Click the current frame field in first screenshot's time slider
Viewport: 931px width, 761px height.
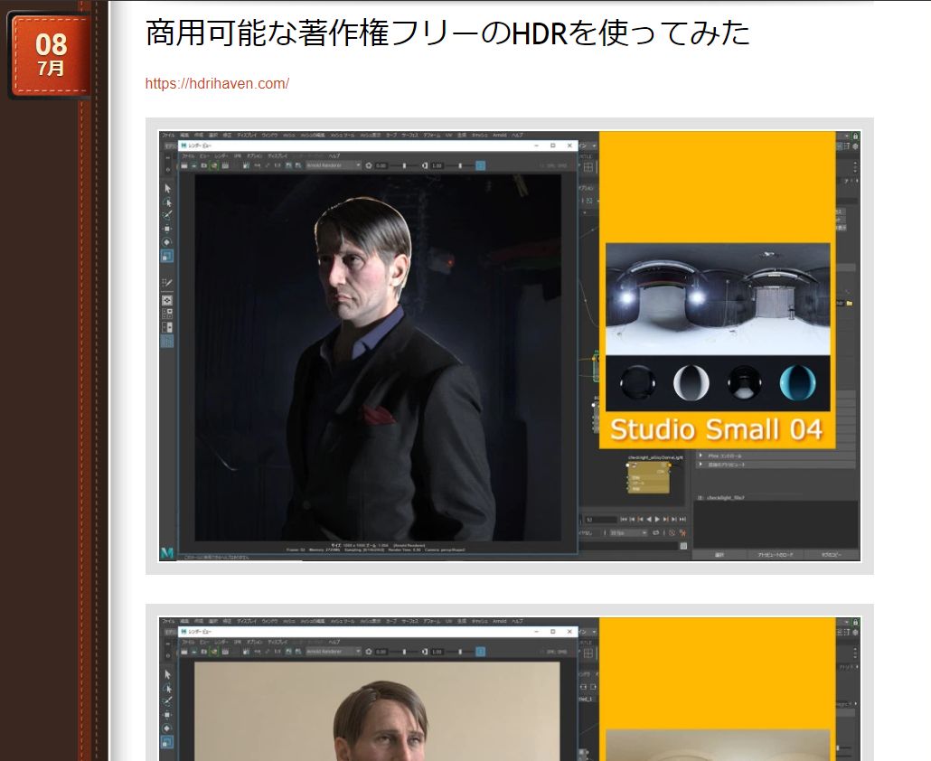(601, 520)
